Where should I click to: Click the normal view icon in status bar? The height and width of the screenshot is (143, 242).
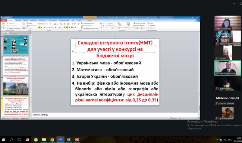171,119
